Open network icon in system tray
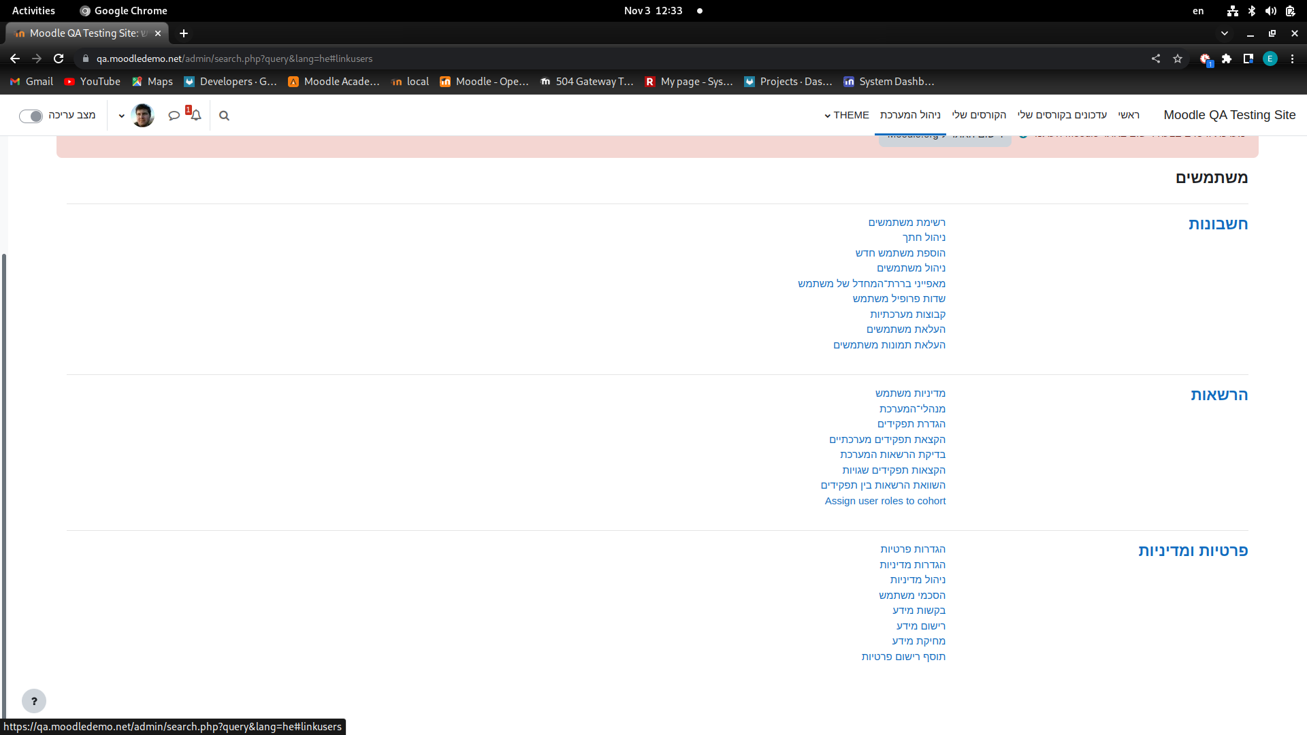The image size is (1307, 735). (1232, 11)
